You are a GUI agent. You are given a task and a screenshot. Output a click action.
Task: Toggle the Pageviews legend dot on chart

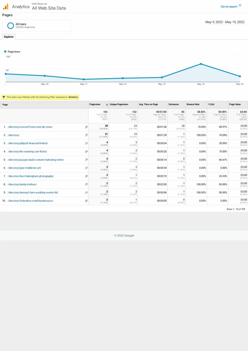coord(5,51)
